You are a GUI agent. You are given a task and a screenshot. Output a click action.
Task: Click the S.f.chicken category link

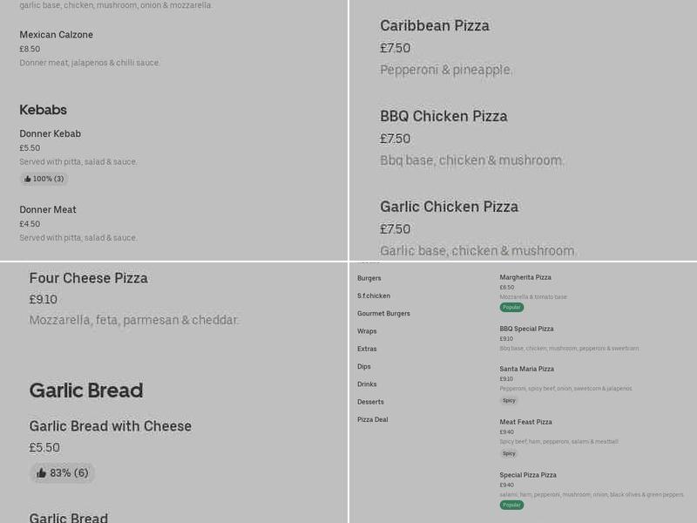373,295
